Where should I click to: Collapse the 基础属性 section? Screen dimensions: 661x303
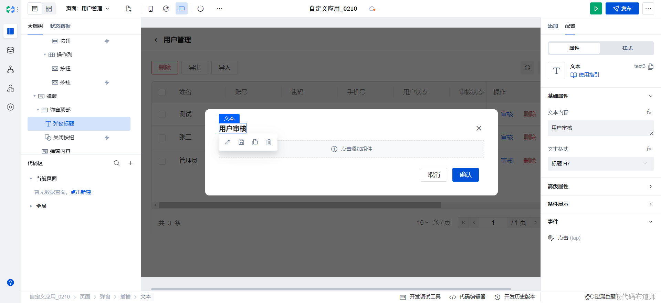coord(601,96)
